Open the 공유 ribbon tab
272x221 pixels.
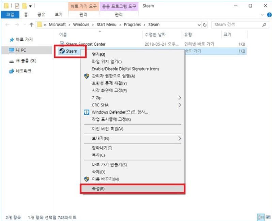tap(42, 15)
